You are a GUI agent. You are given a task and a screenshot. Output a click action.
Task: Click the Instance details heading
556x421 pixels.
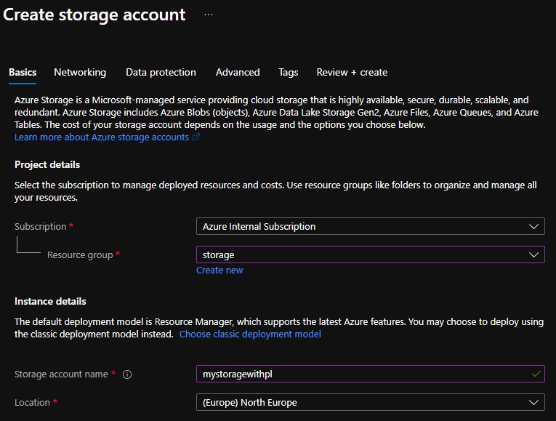click(50, 302)
